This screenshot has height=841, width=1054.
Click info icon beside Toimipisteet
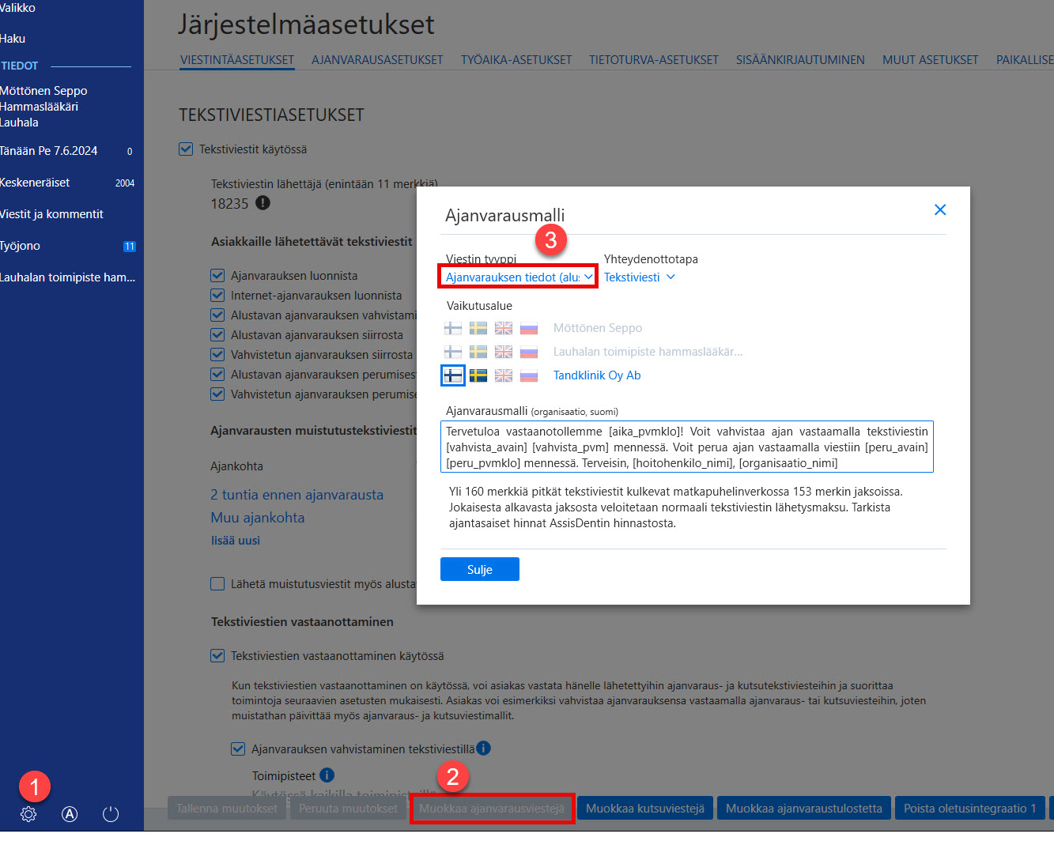pyautogui.click(x=327, y=775)
